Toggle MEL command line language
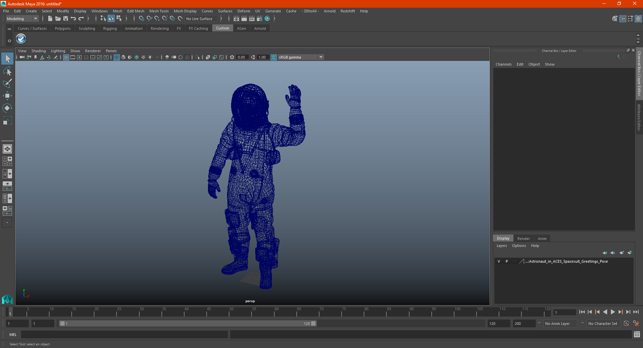 point(13,335)
